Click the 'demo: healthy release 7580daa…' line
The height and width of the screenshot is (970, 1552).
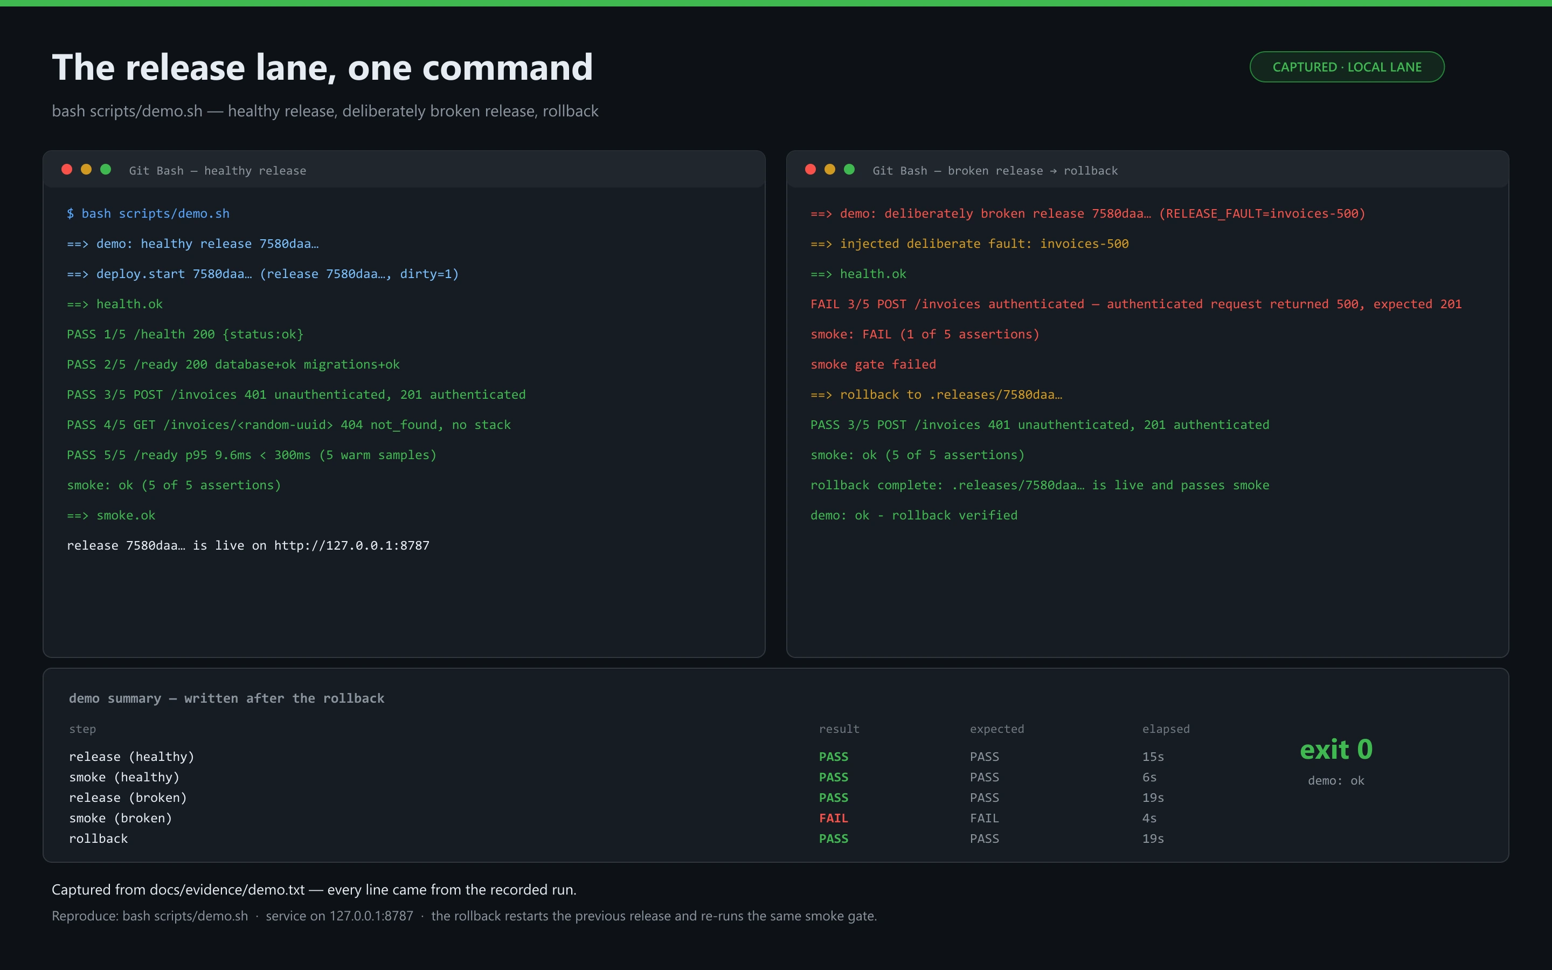click(192, 244)
